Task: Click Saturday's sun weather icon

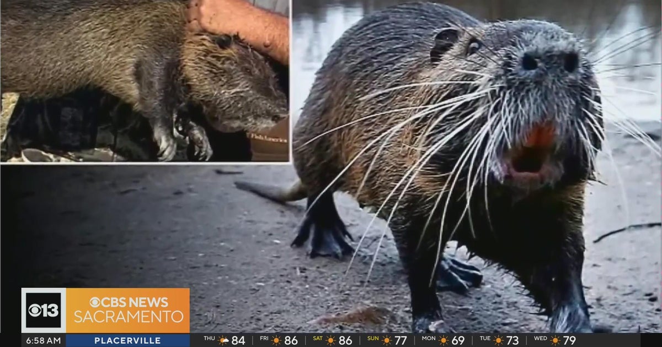Action: point(331,340)
